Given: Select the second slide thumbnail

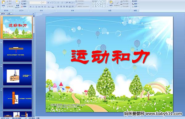Looking at the screenshot, I should tap(18, 51).
